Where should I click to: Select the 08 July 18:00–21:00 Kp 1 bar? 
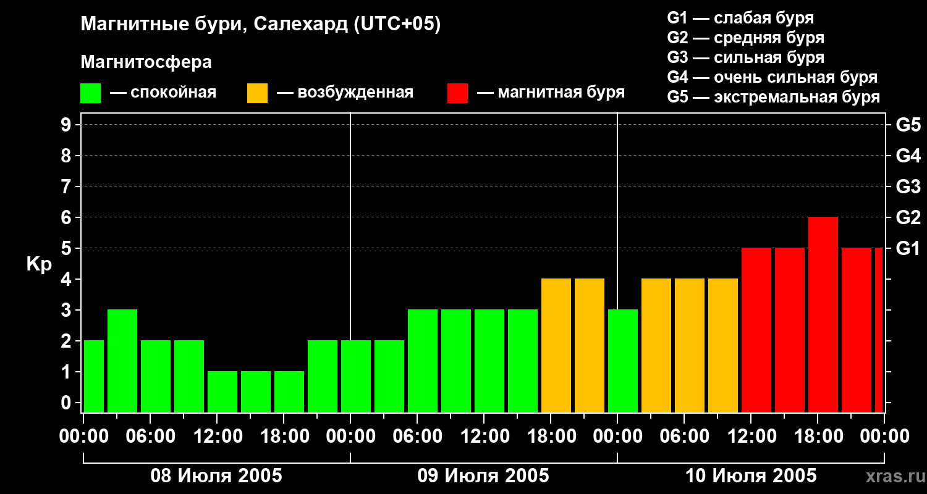pyautogui.click(x=289, y=392)
